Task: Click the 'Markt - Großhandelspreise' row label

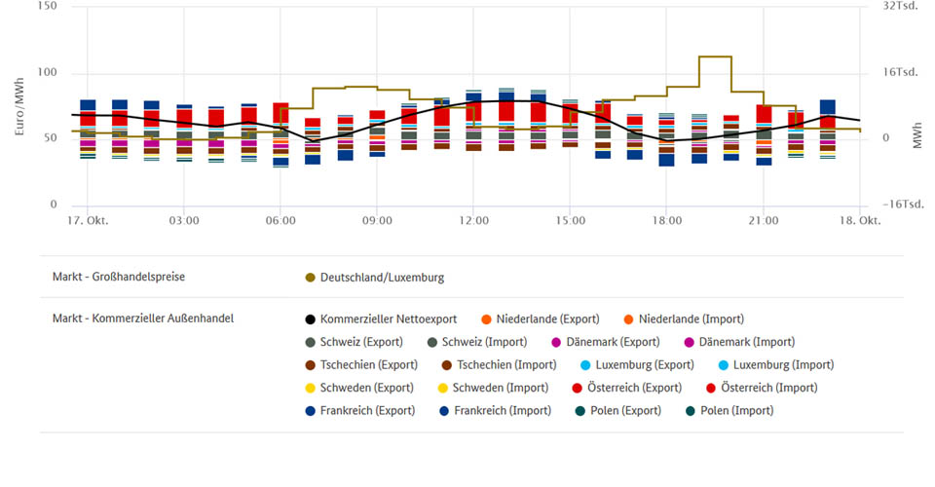Action: [x=119, y=277]
